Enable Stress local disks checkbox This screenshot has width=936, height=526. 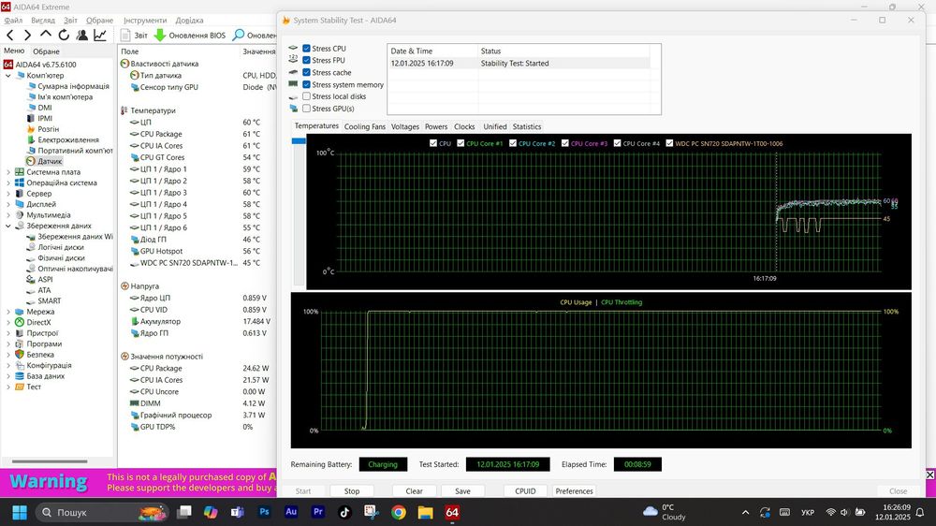click(x=306, y=96)
